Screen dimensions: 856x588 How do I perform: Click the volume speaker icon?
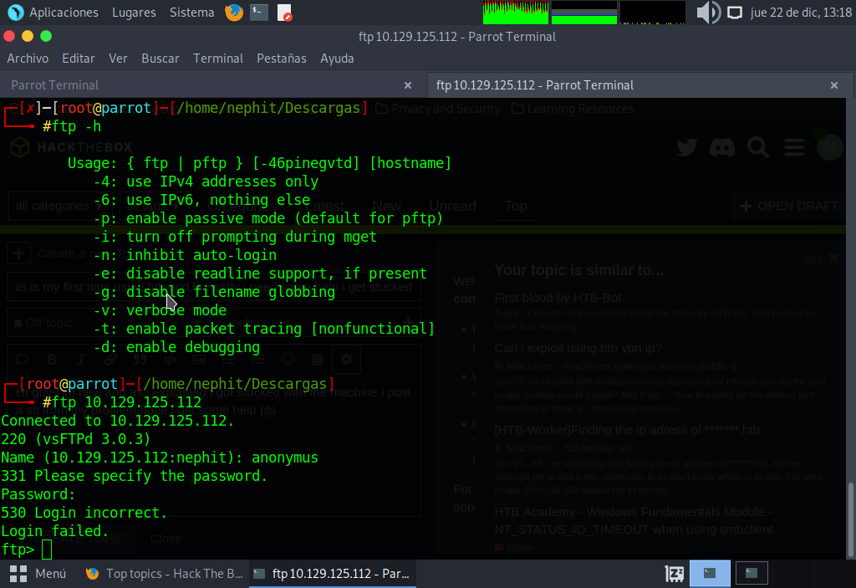707,13
